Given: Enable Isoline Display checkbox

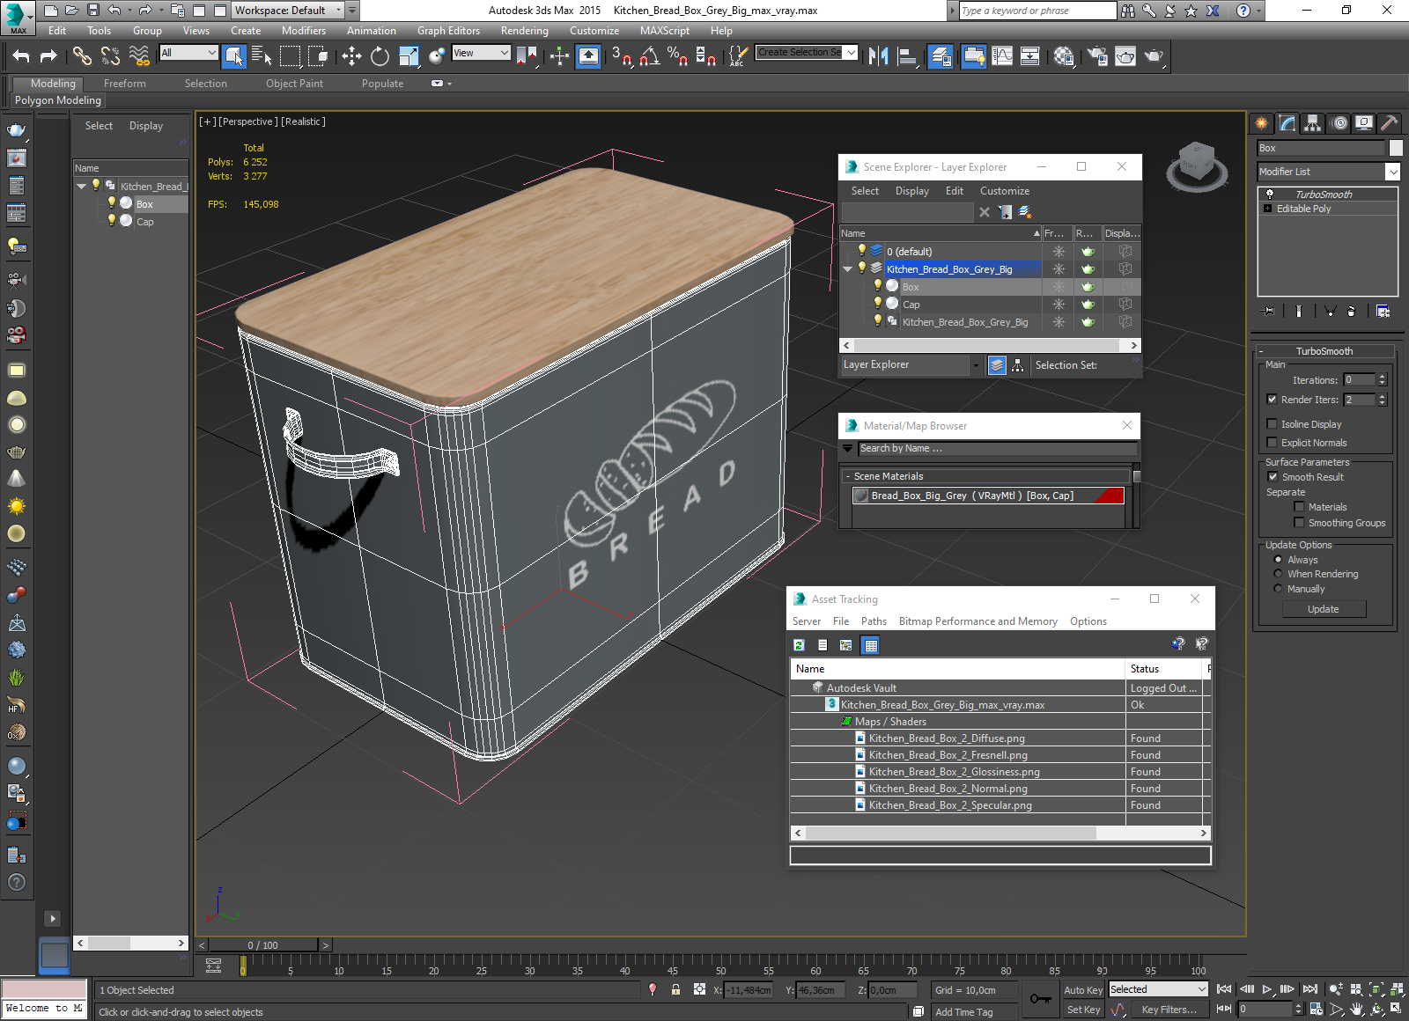Looking at the screenshot, I should (1272, 423).
